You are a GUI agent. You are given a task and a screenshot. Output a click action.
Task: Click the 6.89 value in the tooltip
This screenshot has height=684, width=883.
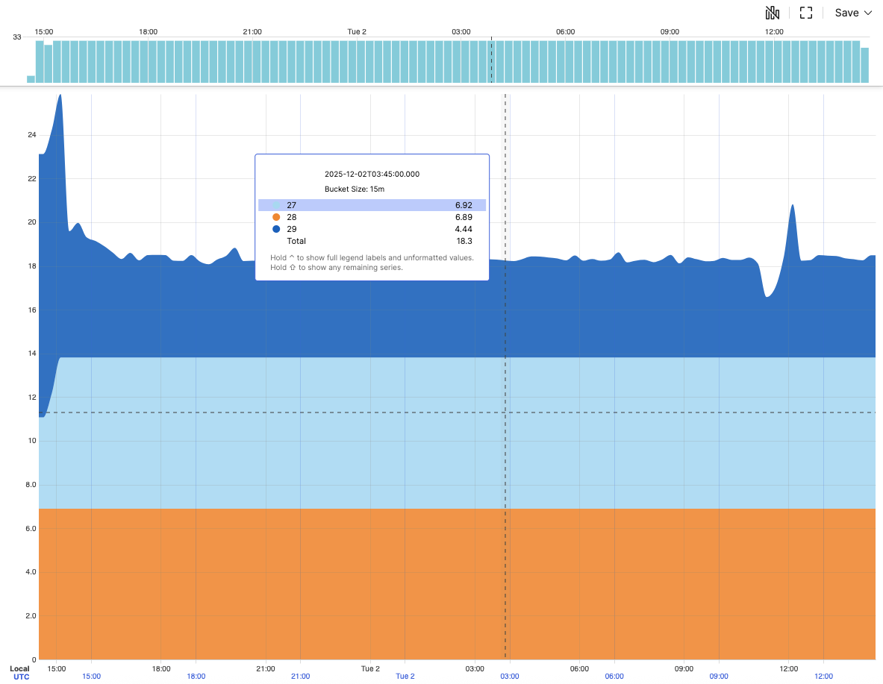(464, 217)
